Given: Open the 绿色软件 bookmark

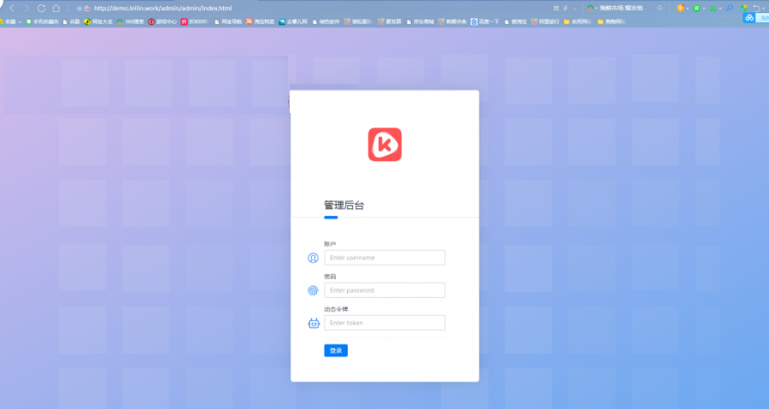Looking at the screenshot, I should [x=326, y=21].
